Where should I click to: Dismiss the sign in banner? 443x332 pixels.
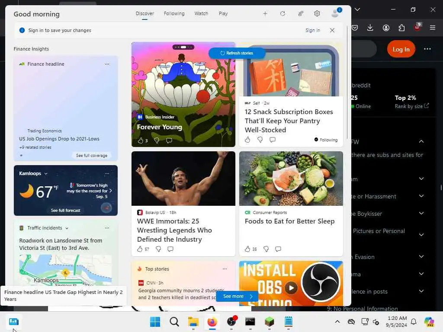click(x=332, y=30)
